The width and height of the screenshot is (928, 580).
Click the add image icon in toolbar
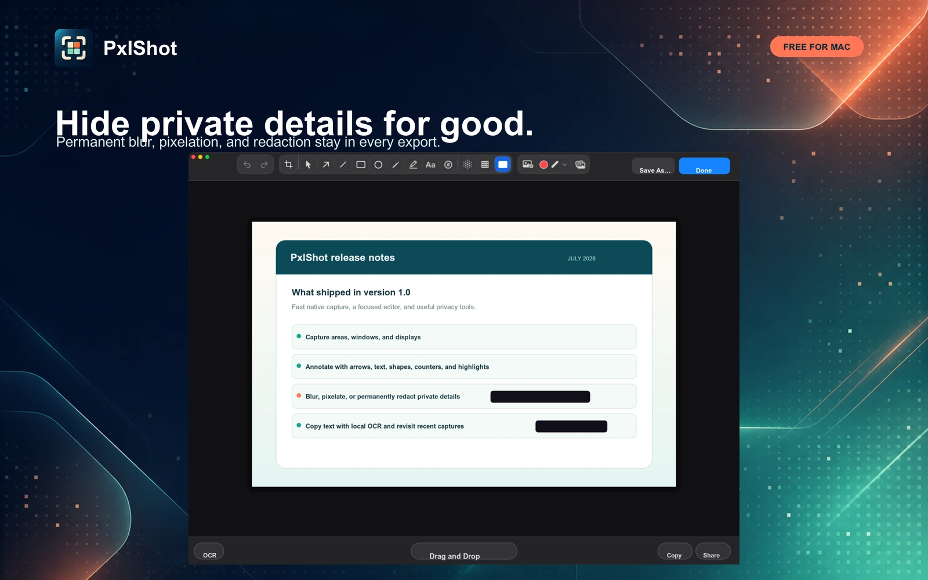[x=528, y=165]
